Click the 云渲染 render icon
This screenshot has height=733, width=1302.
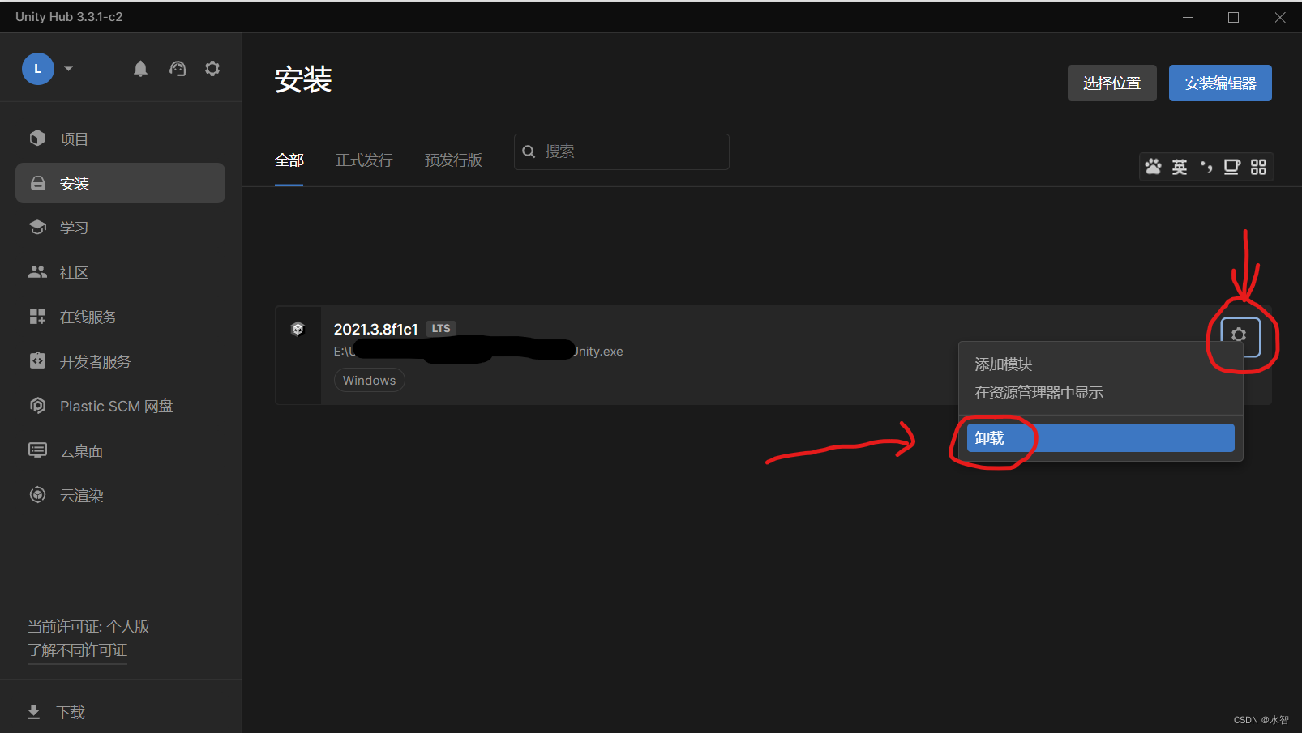click(x=37, y=495)
